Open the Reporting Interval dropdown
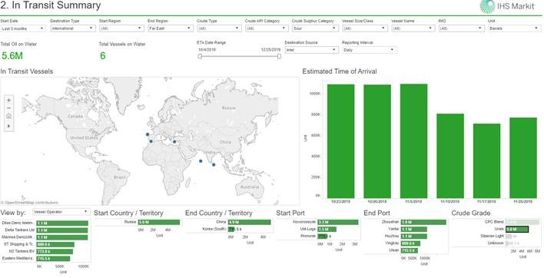544x278 pixels. pyautogui.click(x=369, y=50)
